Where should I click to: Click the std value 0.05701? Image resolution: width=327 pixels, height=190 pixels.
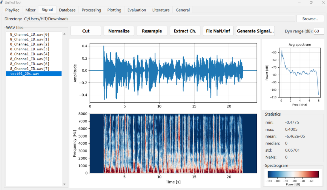292,150
